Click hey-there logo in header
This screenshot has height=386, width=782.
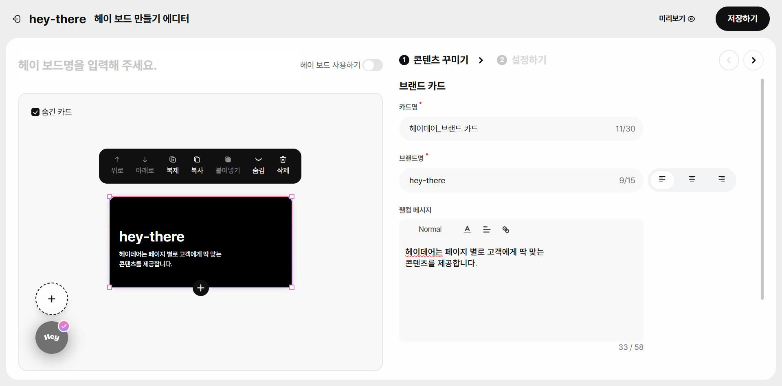point(57,19)
